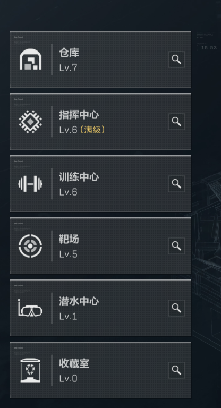
Task: Choose the 潜水中心 Lv.1 entry
Action: click(x=100, y=308)
